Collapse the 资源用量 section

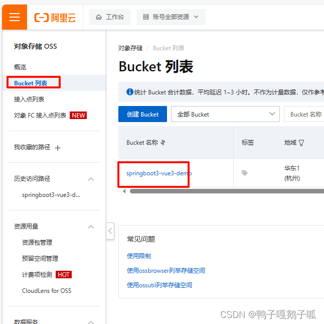click(x=91, y=227)
